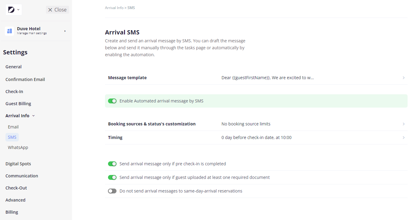Screen dimensions: 410x220
Task: Click the Arrival Info breadcrumb link
Action: click(x=114, y=8)
